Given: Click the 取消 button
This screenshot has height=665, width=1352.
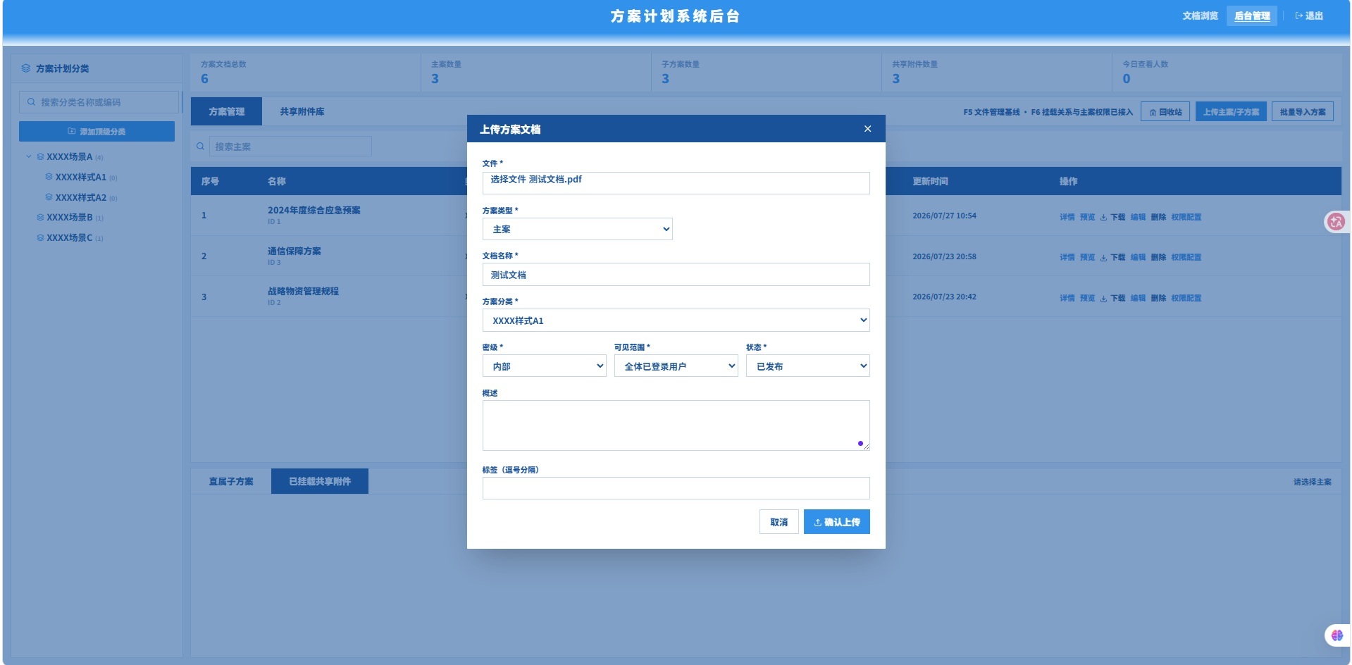Looking at the screenshot, I should pyautogui.click(x=779, y=522).
